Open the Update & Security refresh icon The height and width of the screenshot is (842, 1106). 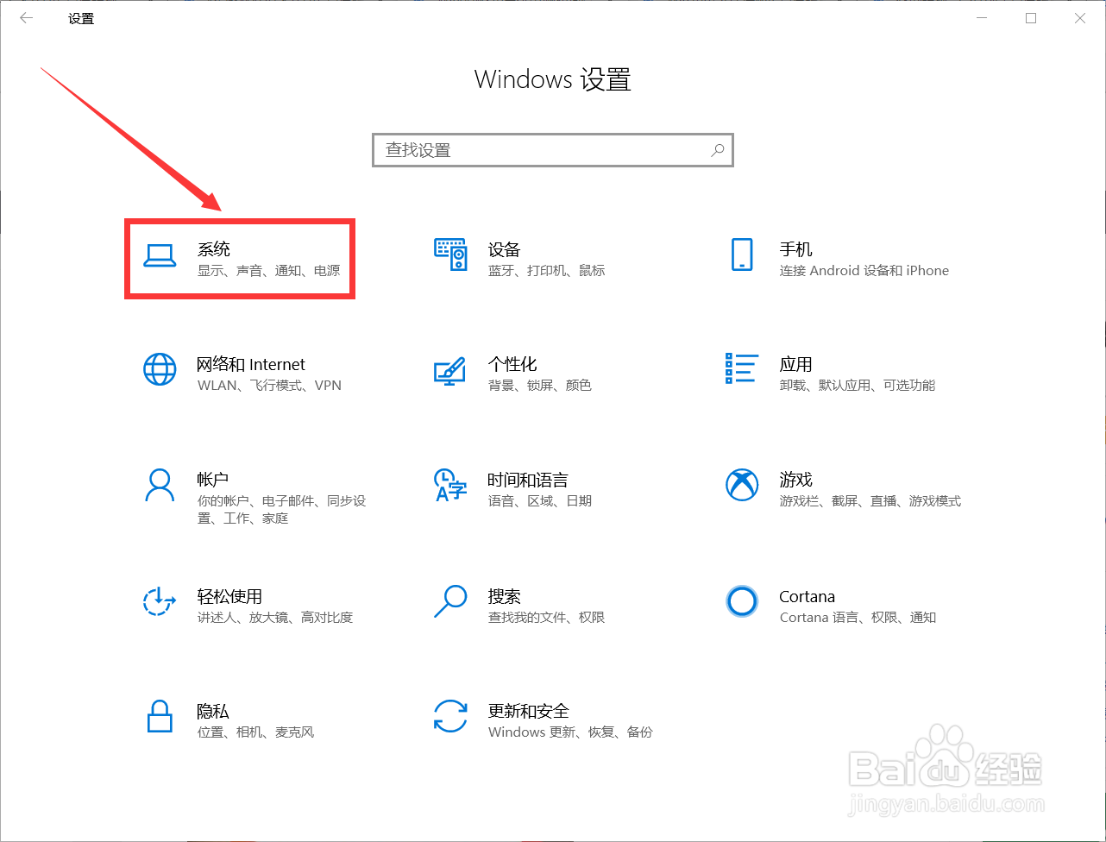[x=450, y=716]
